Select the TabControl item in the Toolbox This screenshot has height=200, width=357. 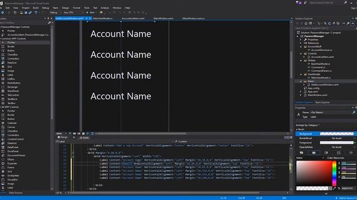13,95
